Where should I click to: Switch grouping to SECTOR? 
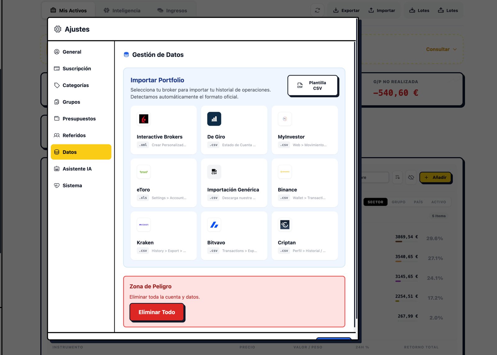(375, 202)
